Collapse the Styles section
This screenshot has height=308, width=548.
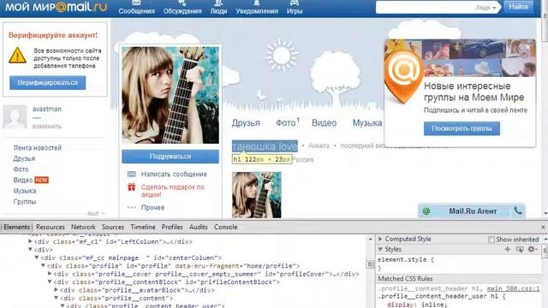point(380,249)
